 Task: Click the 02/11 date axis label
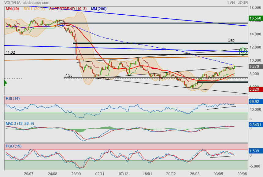(x=100, y=174)
